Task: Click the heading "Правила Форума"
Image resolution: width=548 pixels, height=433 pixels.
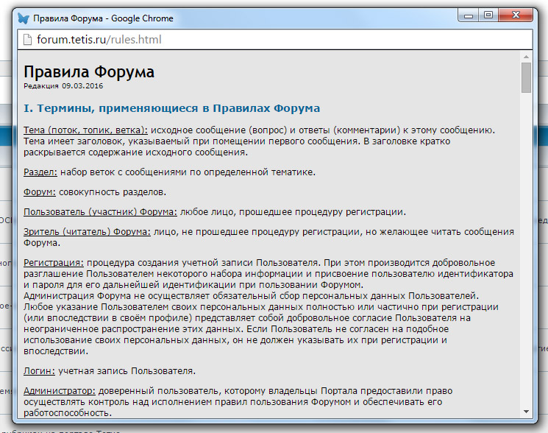Action: tap(89, 71)
